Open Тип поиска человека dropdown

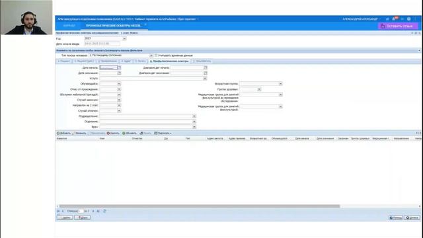pyautogui.click(x=151, y=56)
